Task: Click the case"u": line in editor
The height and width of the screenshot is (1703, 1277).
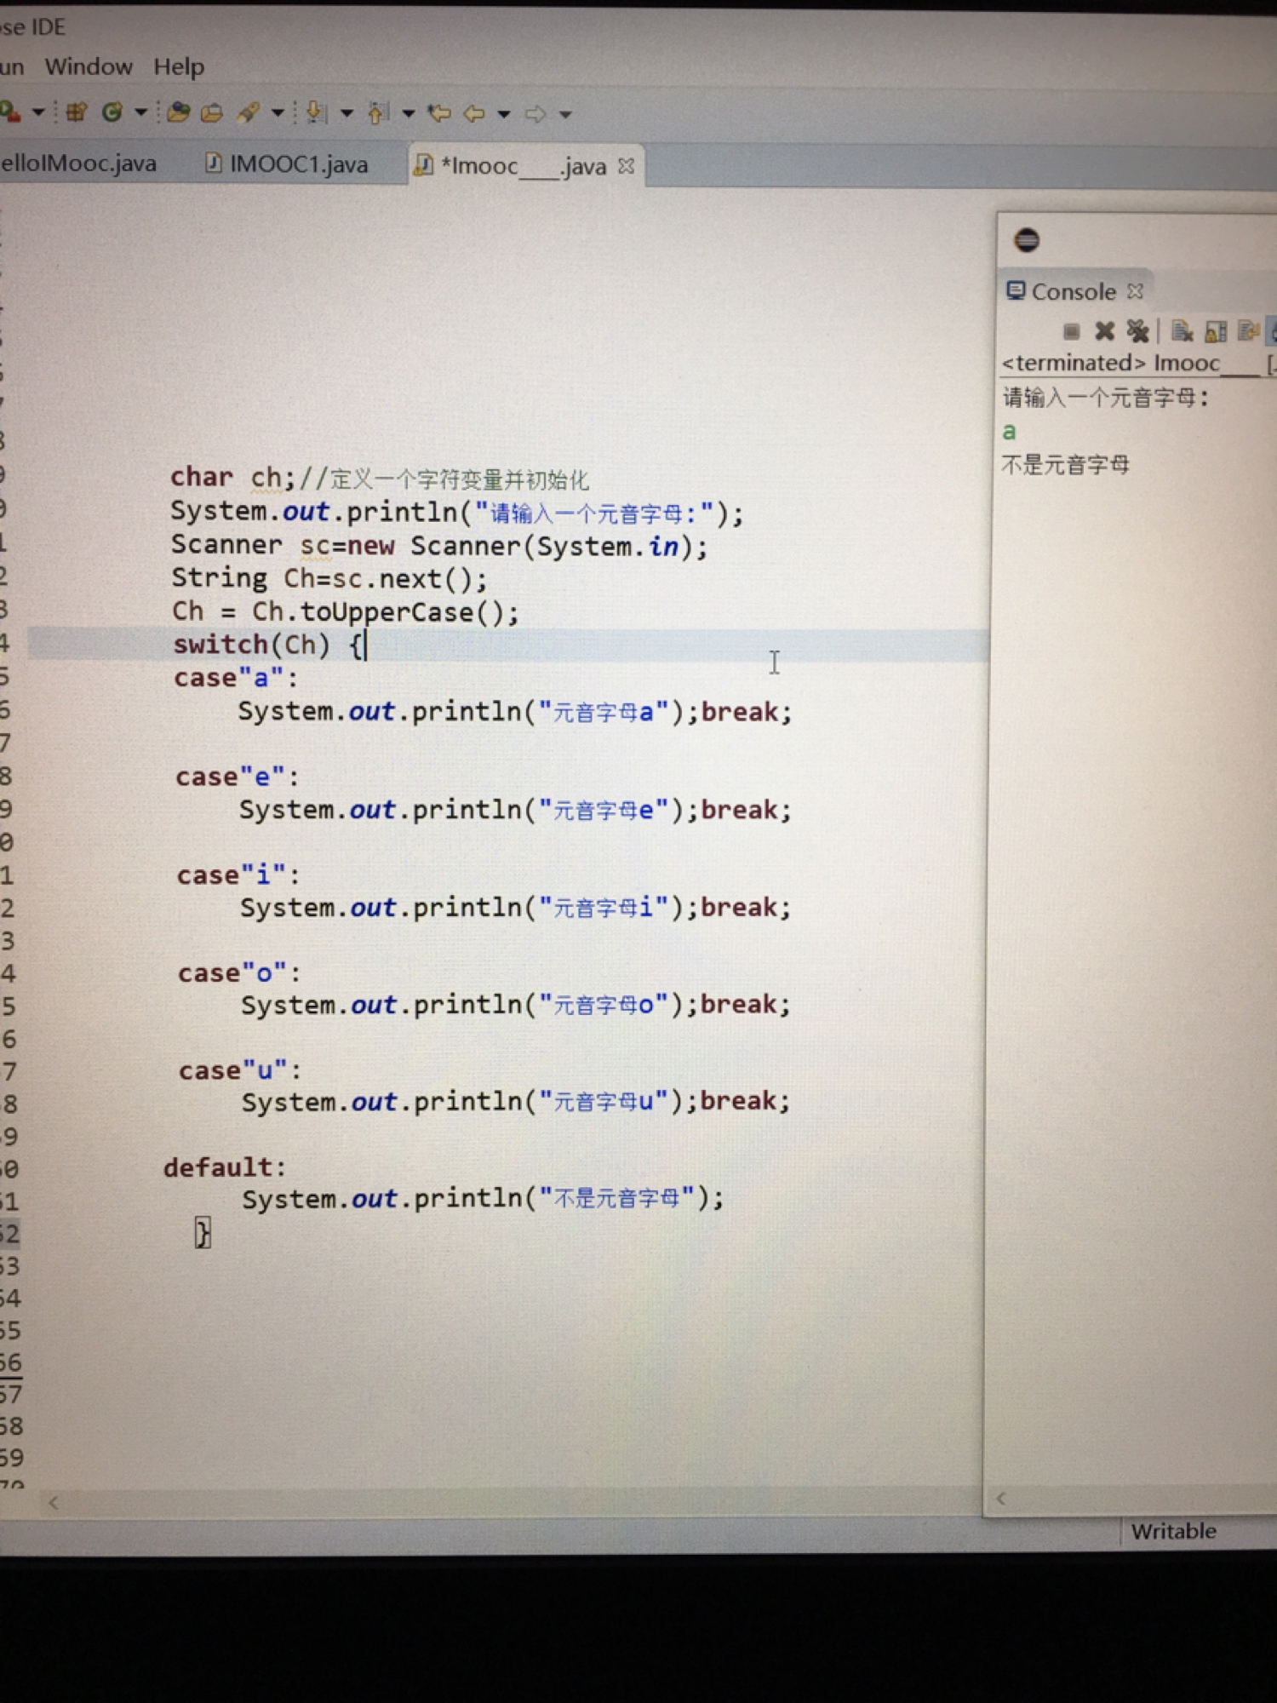Action: (240, 1070)
